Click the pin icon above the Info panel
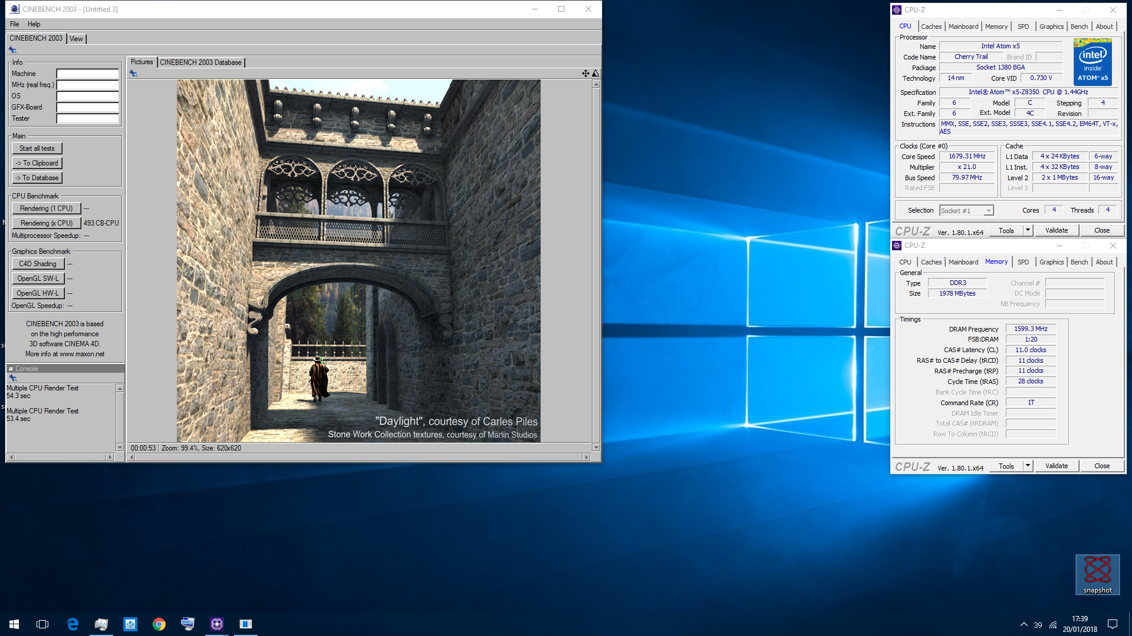Viewport: 1132px width, 636px height. coord(12,50)
